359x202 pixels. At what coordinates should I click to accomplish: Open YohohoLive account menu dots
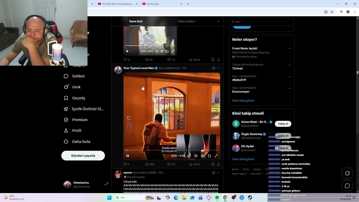point(106,185)
